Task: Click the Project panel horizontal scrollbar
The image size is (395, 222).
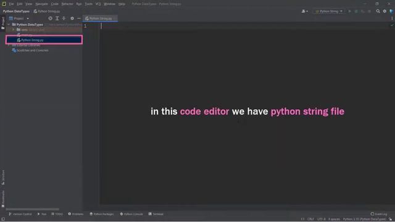Action: point(33,209)
